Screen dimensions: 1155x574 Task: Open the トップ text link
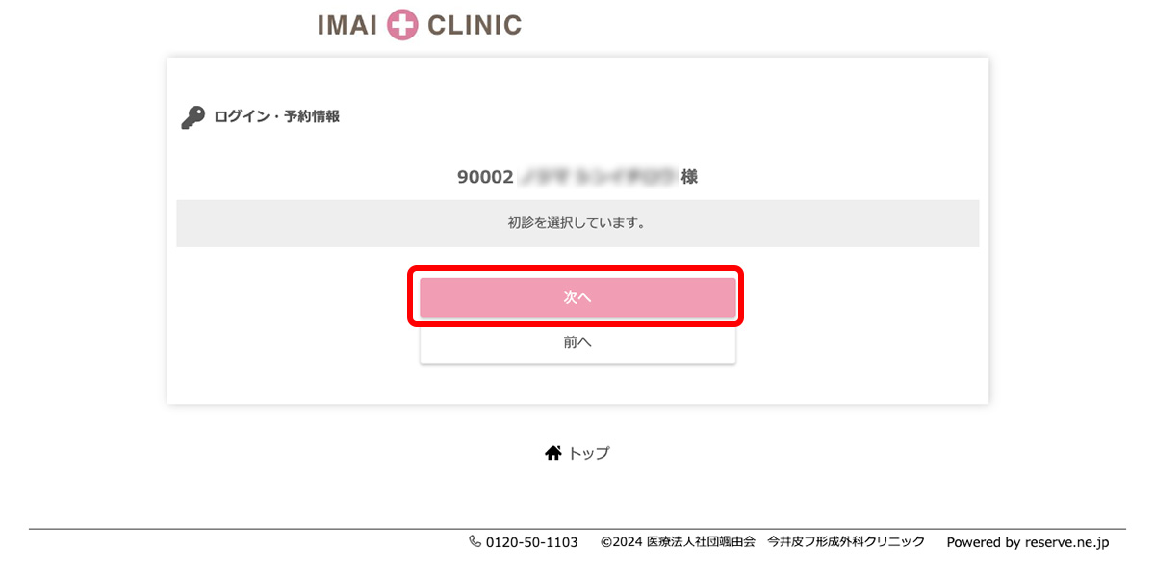pos(589,453)
